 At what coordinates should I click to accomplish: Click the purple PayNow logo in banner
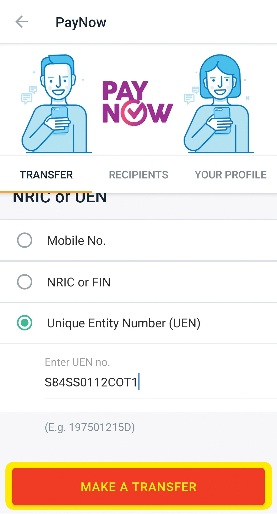137,103
